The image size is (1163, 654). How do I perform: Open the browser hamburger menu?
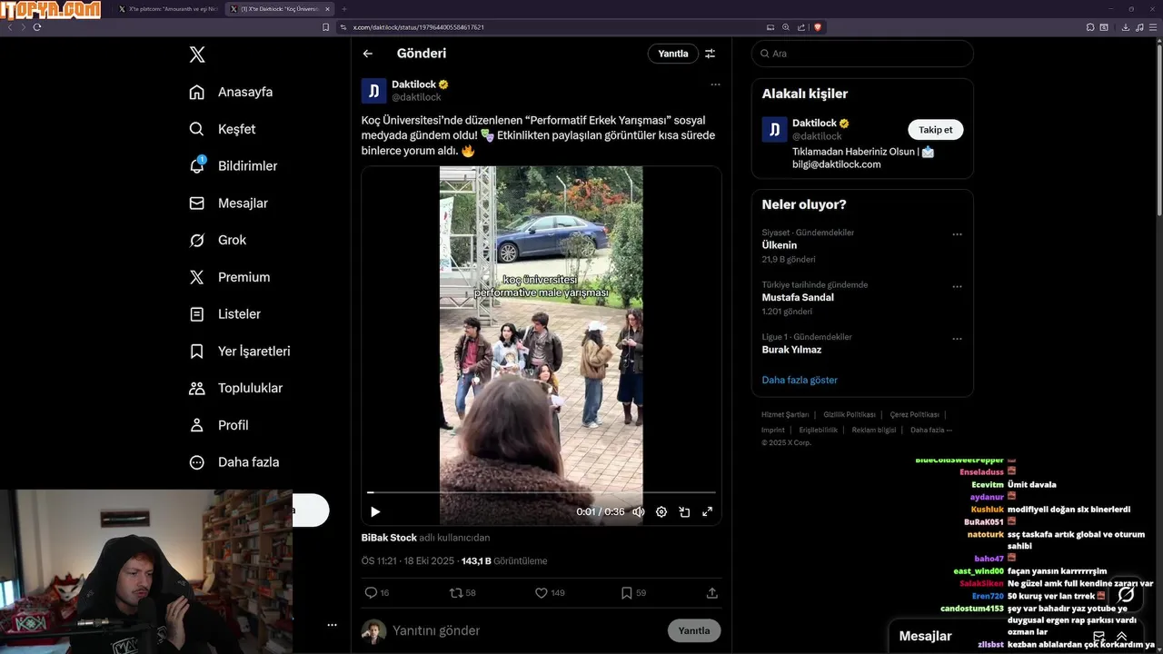point(1152,27)
